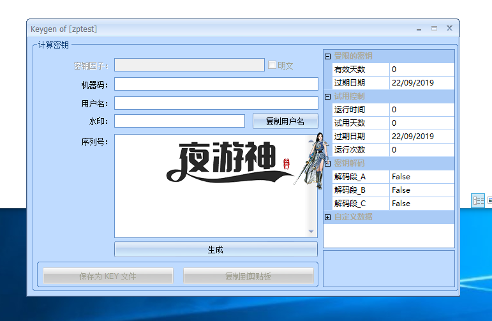
Task: Maximize the Keygen window
Action: coord(435,29)
